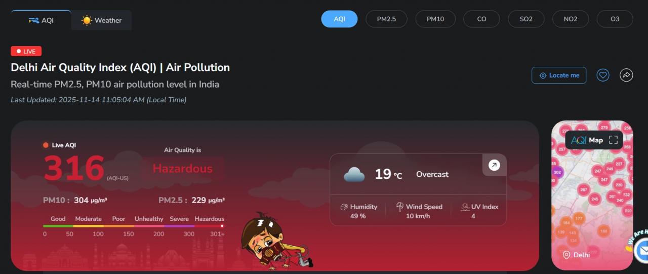Click the AQI color scale bar
Screen dimensions: 648x274
[x=134, y=226]
